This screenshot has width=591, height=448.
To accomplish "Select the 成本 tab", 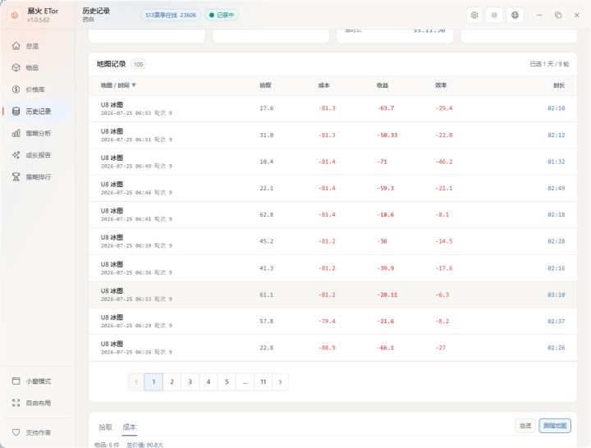I will 130,427.
